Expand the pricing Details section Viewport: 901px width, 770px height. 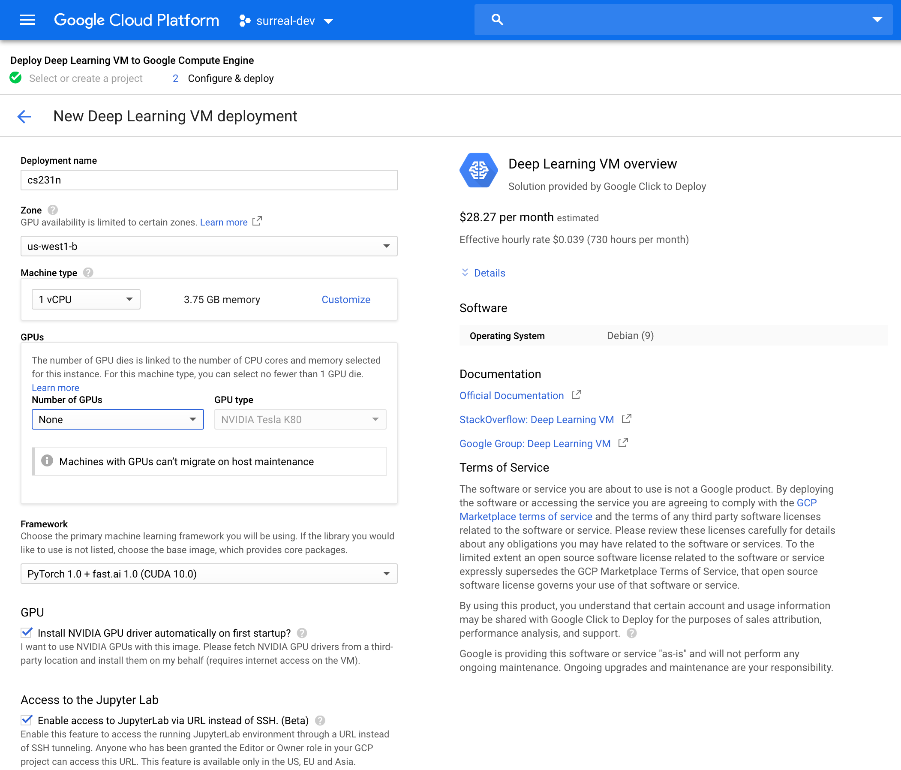[x=489, y=273]
